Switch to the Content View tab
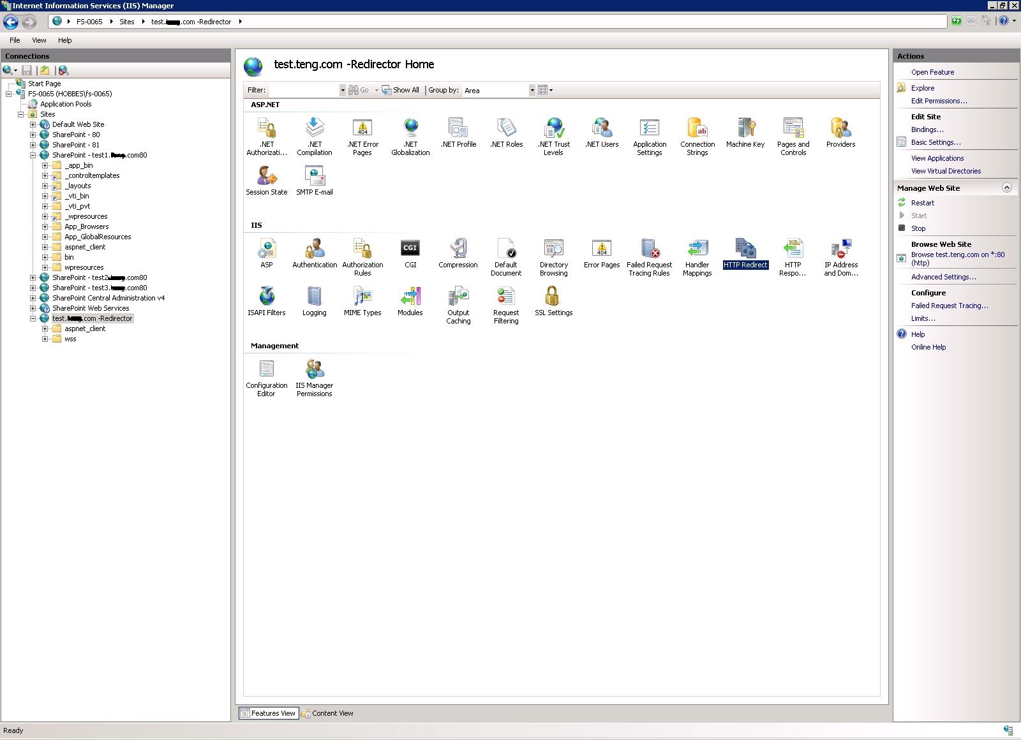Image resolution: width=1021 pixels, height=740 pixels. tap(327, 713)
